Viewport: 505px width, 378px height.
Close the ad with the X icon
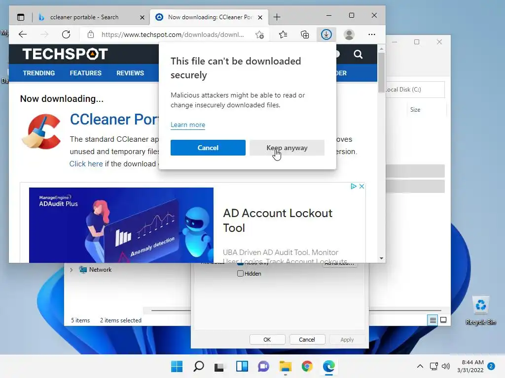(x=361, y=186)
